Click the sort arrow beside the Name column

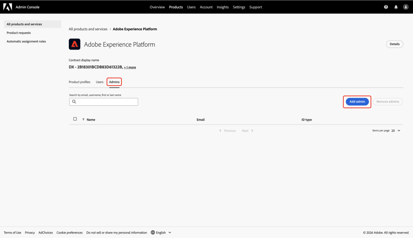83,120
